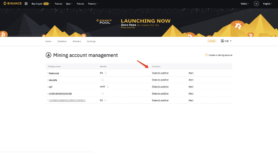Image resolution: width=278 pixels, height=153 pixels.
Task: Click the Remark column header
Action: click(103, 67)
